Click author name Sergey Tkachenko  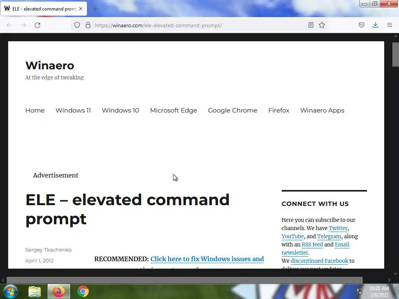48,250
